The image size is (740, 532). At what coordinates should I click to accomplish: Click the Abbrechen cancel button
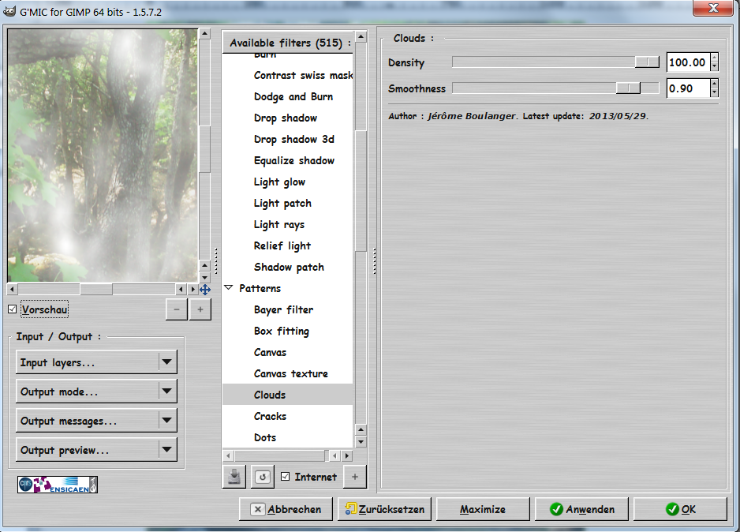(286, 509)
